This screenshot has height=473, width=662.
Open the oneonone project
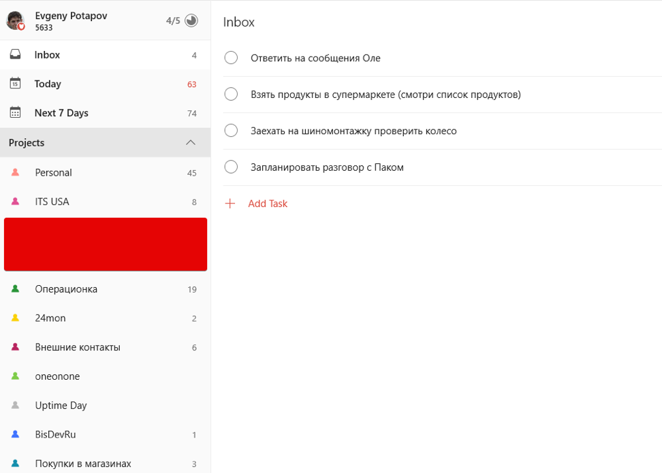105,376
